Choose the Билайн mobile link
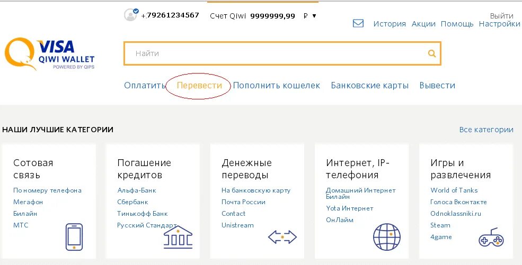 click(25, 214)
